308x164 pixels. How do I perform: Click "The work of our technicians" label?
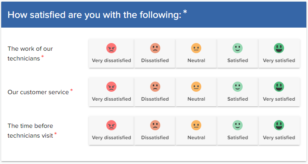coord(30,54)
